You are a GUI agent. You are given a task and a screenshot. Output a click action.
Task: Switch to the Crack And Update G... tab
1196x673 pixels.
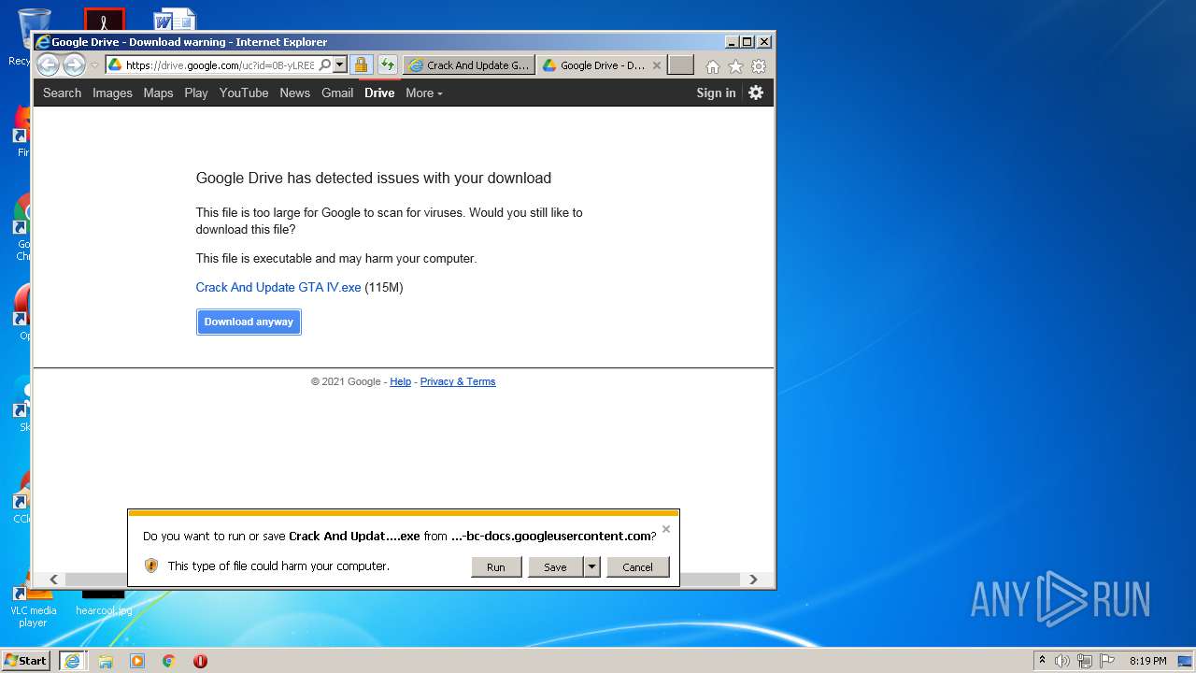tap(469, 65)
